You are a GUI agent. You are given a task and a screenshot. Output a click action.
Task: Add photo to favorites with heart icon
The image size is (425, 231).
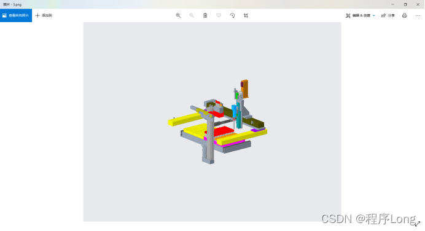coord(219,15)
